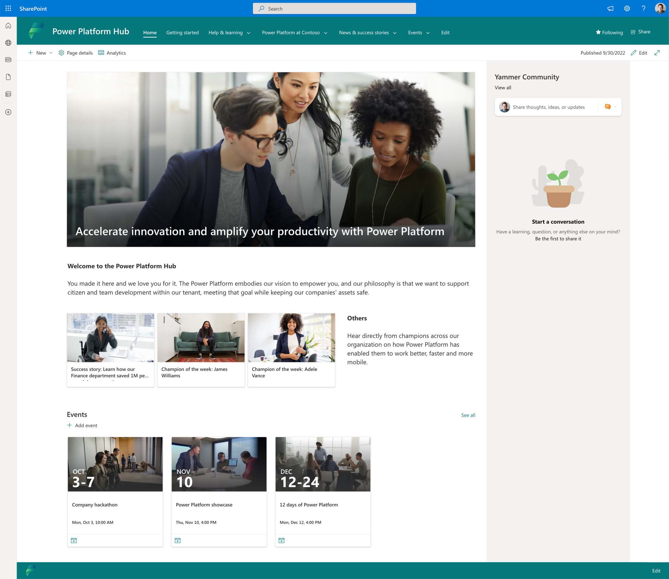
Task: Click the SharePoint home icon in sidebar
Action: [x=9, y=26]
